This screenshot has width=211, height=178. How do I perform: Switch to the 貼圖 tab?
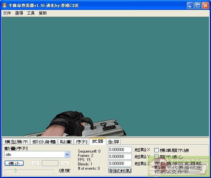(66, 142)
